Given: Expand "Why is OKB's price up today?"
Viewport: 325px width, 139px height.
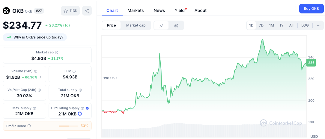Looking at the screenshot, I should point(35,37).
